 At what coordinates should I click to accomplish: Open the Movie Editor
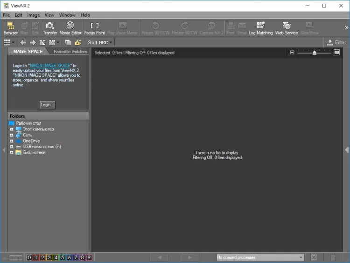coord(70,28)
